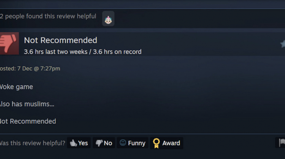285x159 pixels.
Task: Click the 'Was this review helpful?' label
Action: click(32, 143)
